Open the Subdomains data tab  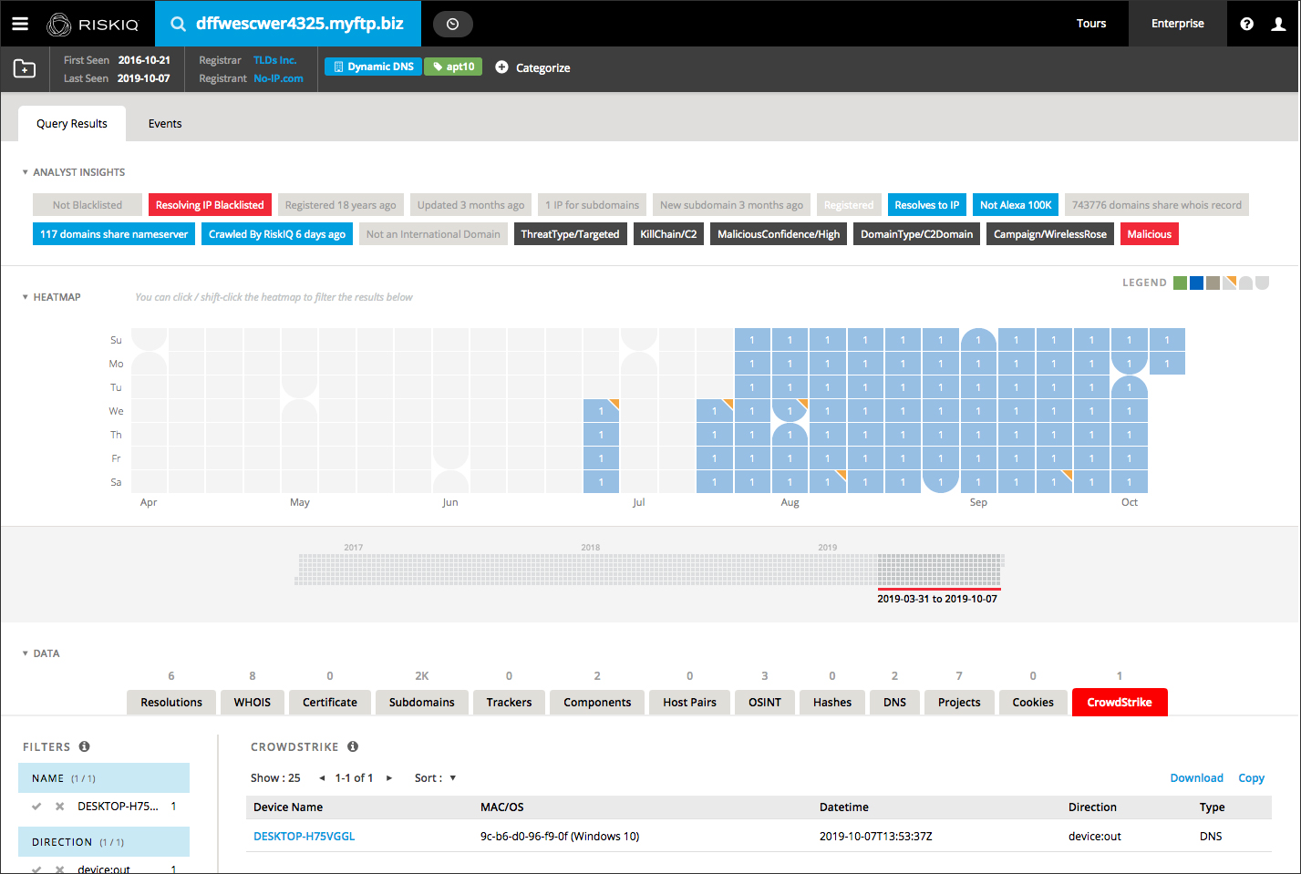422,703
